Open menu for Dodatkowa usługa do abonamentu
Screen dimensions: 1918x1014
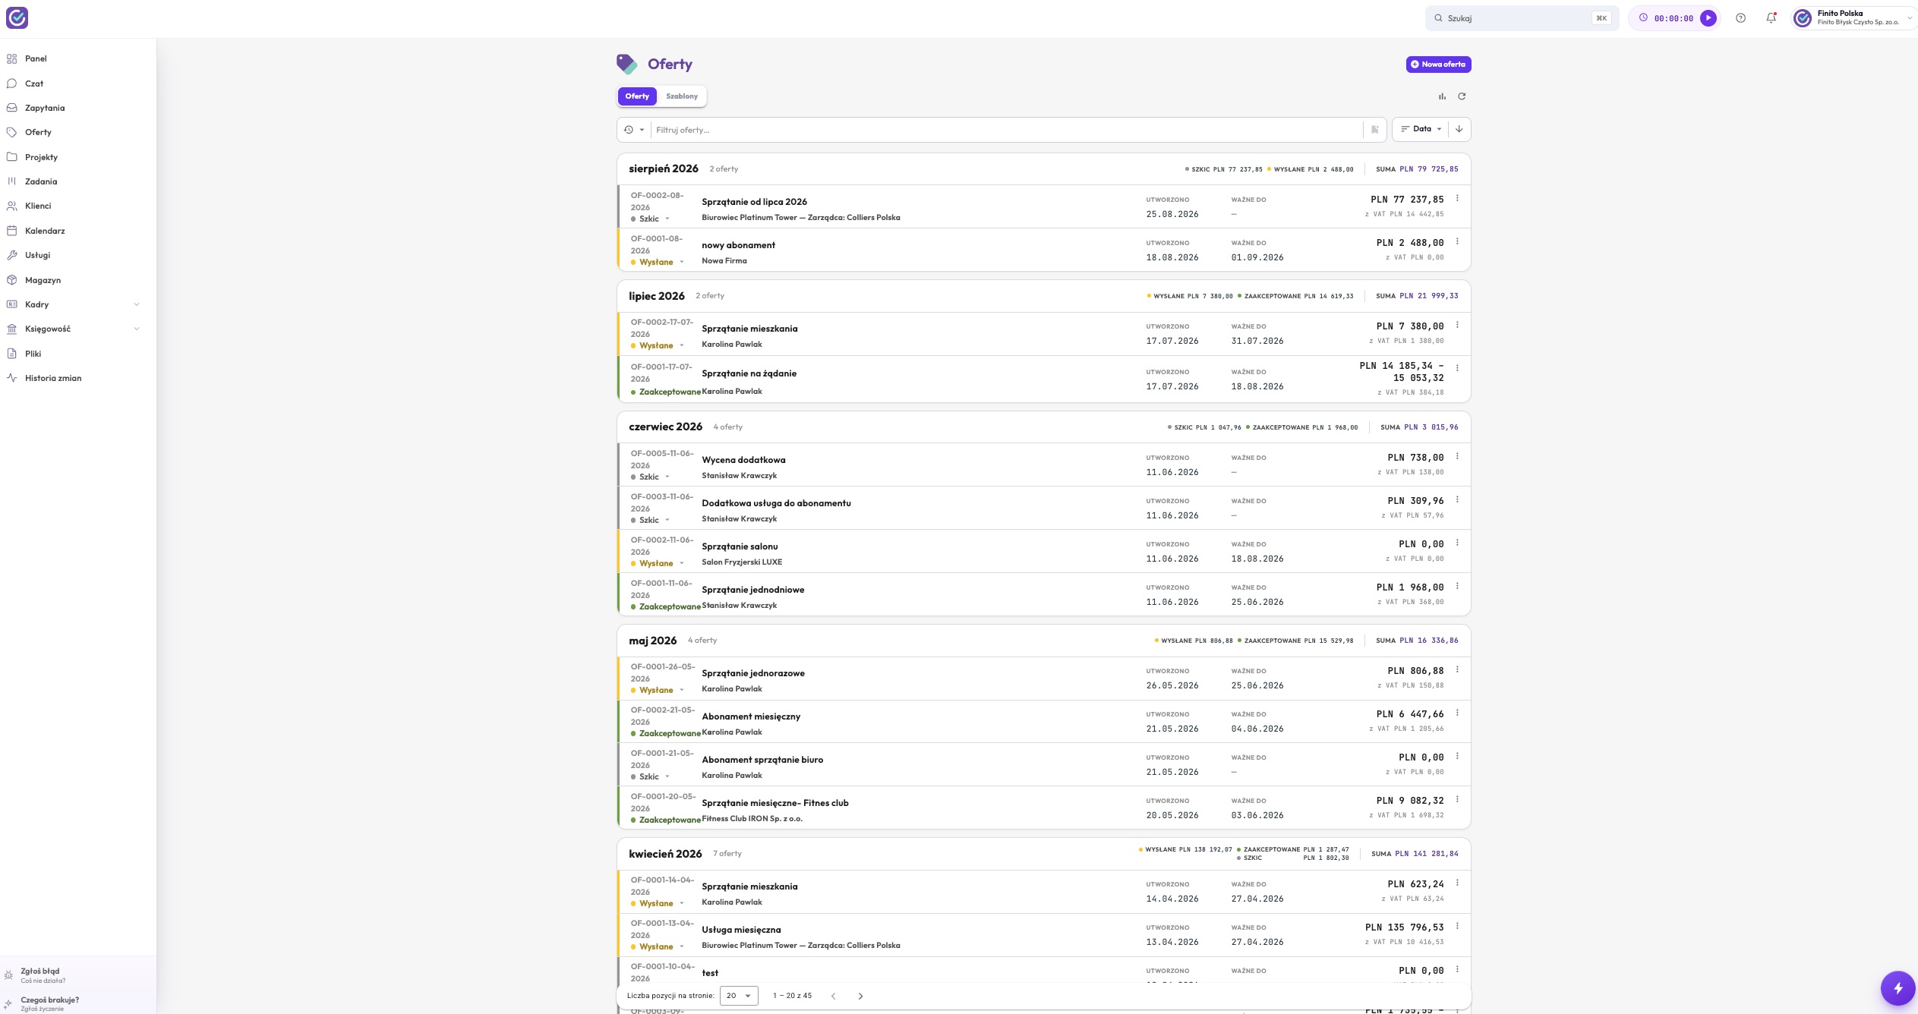(x=1457, y=500)
